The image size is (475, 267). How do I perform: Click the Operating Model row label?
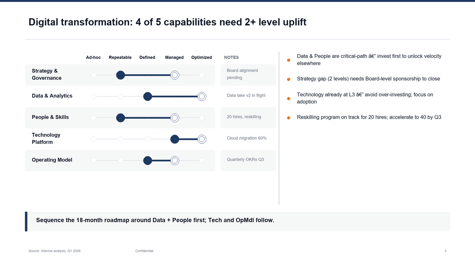click(52, 160)
